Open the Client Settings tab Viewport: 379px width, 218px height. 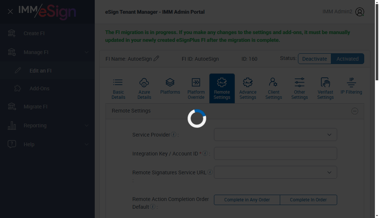click(274, 88)
